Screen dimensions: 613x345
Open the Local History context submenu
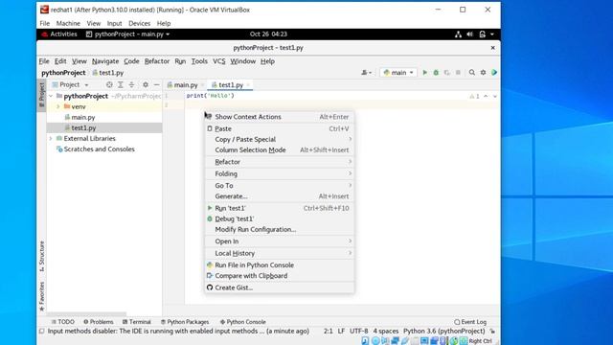click(280, 253)
